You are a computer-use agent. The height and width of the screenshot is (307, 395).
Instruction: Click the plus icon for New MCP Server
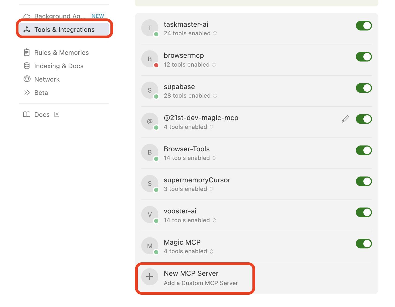[x=150, y=277]
